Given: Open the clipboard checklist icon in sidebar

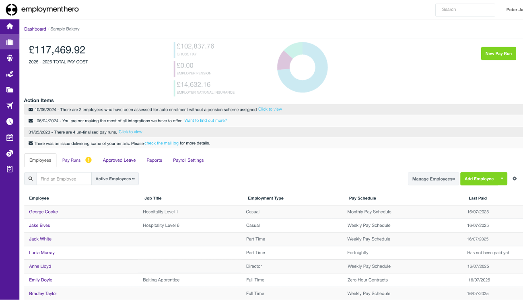Looking at the screenshot, I should click(x=10, y=169).
